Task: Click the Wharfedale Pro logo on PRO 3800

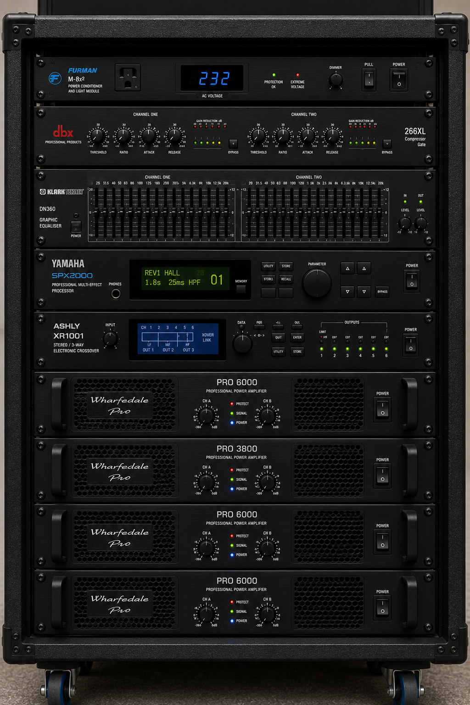Action: click(120, 471)
